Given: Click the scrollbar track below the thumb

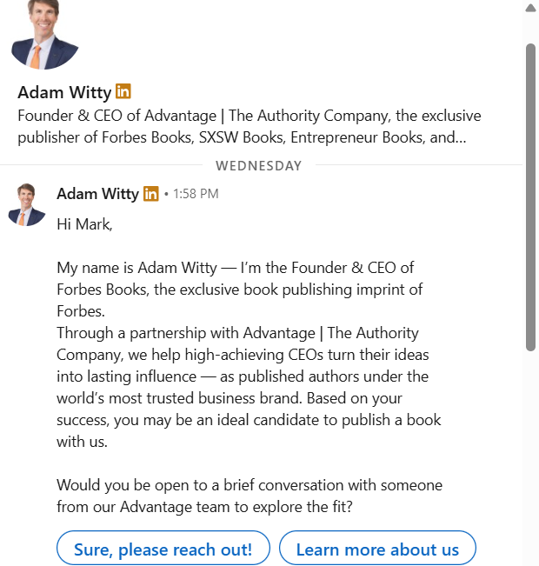Looking at the screenshot, I should click(x=530, y=452).
